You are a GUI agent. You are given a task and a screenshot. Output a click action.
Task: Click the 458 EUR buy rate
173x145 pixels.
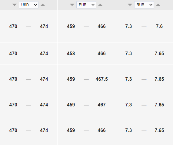click(x=71, y=54)
